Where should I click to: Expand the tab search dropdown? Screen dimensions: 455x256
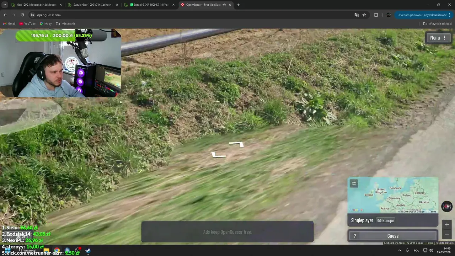pos(4,5)
